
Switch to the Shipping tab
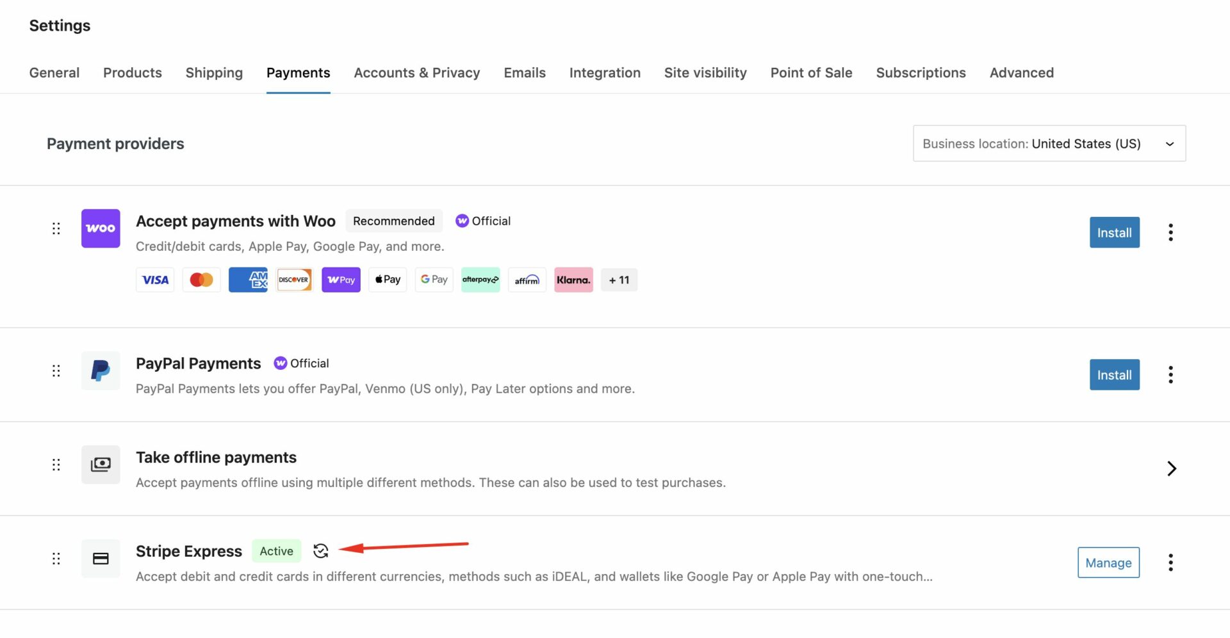pyautogui.click(x=214, y=73)
